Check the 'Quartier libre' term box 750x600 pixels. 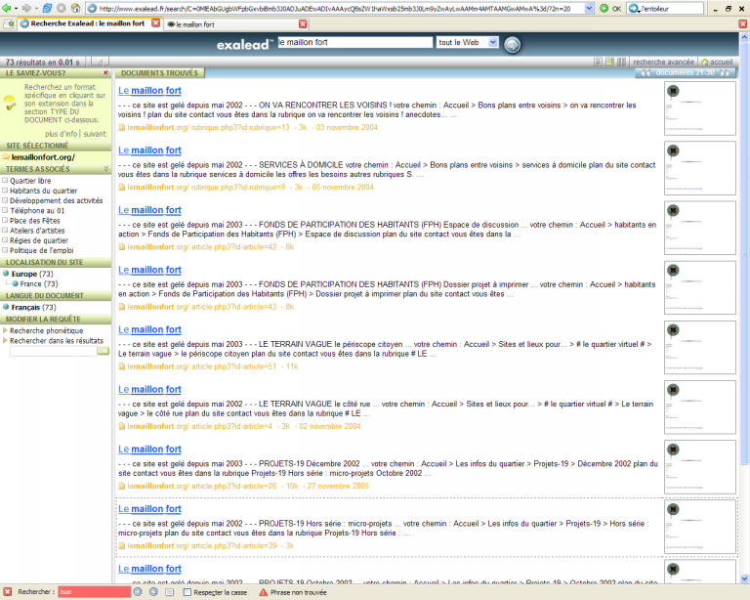click(5, 181)
